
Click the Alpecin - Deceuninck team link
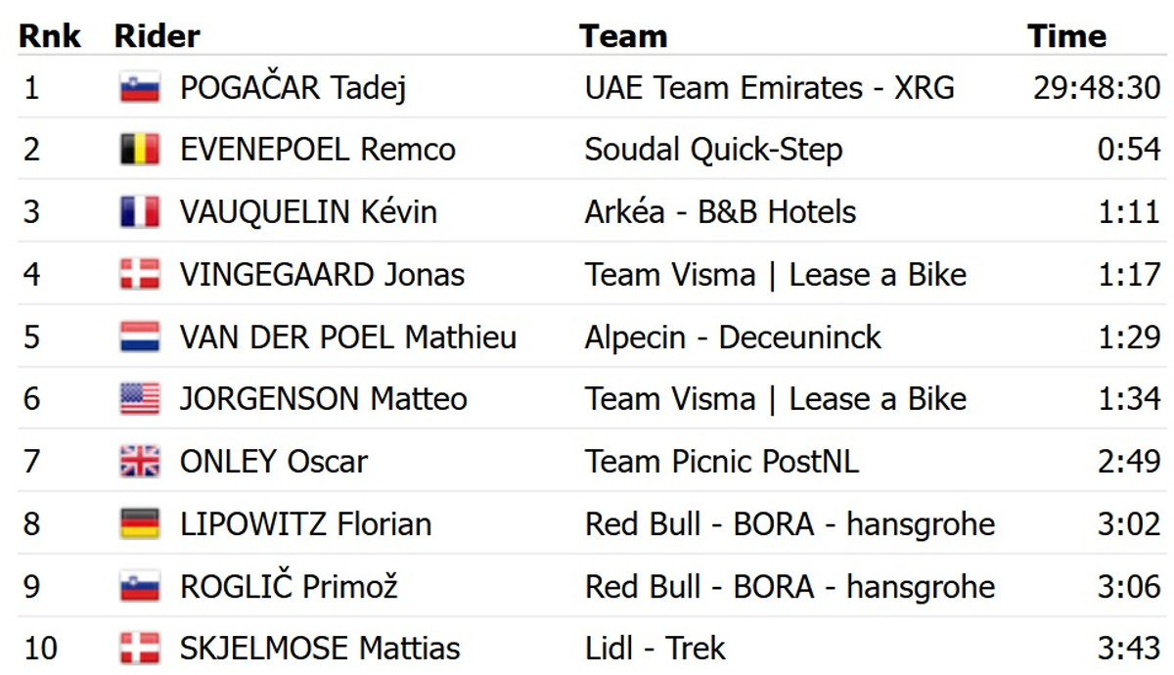(x=733, y=337)
